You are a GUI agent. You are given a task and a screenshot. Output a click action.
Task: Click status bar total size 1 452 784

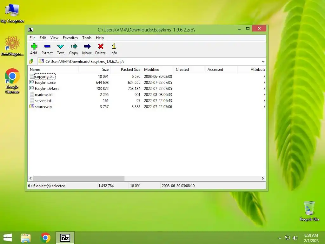click(106, 186)
